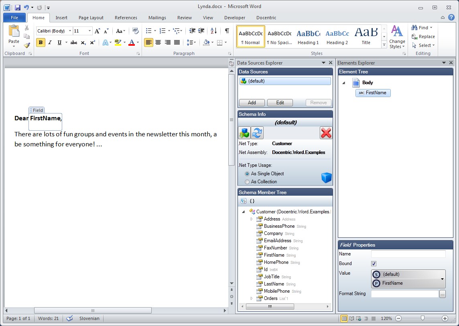459x326 pixels.
Task: Select the As Collection radio button
Action: point(247,182)
